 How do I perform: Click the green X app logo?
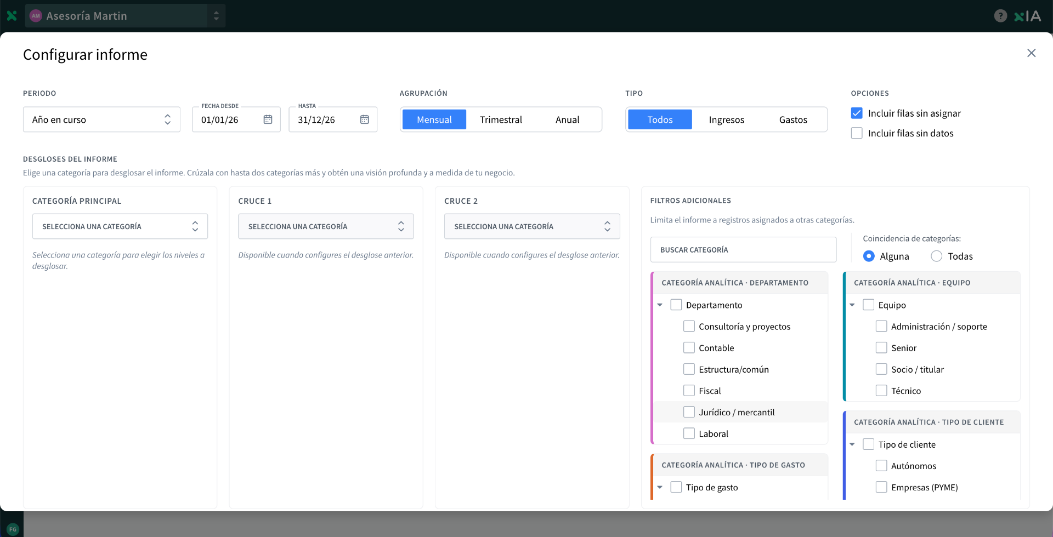point(12,16)
